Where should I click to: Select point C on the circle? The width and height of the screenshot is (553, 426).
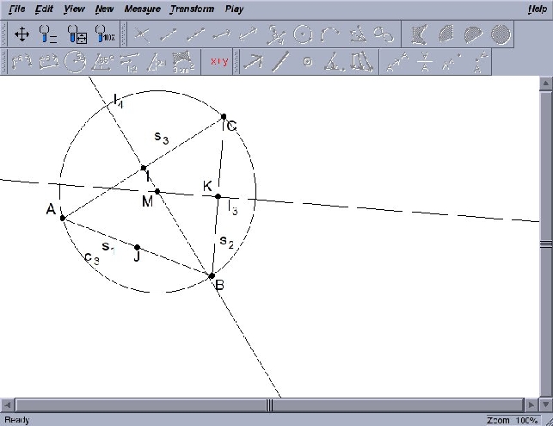224,116
